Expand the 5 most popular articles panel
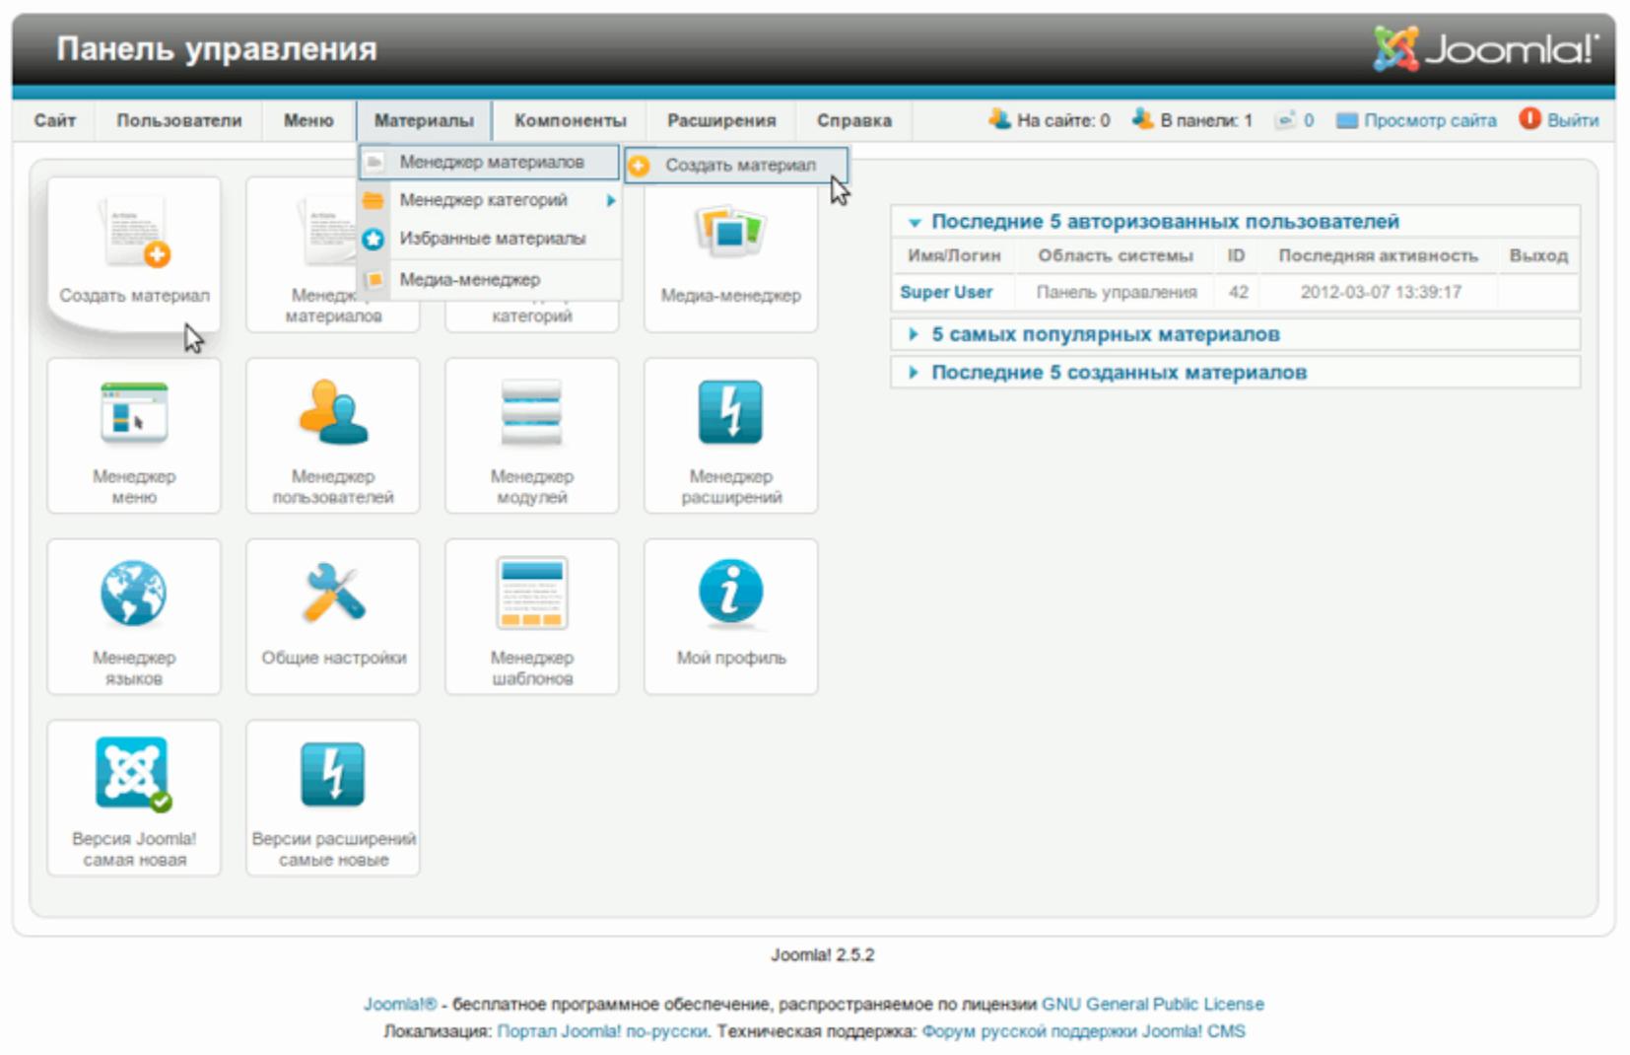Screen dimensions: 1630x1055 (x=1105, y=334)
